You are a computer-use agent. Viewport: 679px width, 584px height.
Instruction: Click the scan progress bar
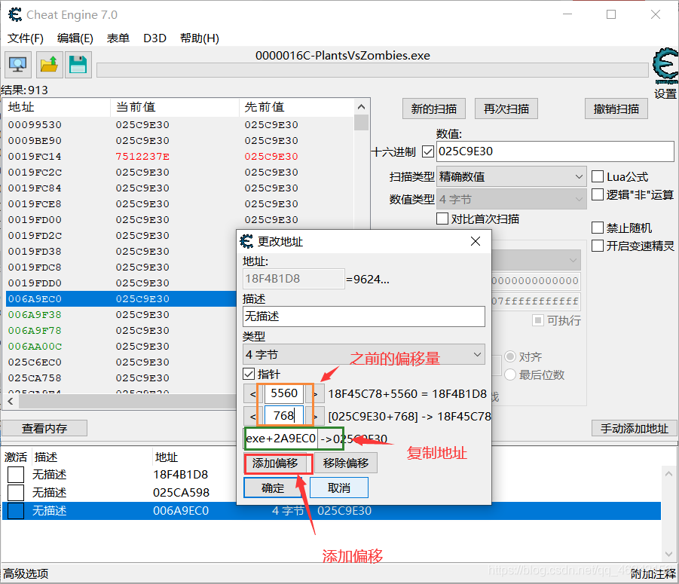pos(372,69)
